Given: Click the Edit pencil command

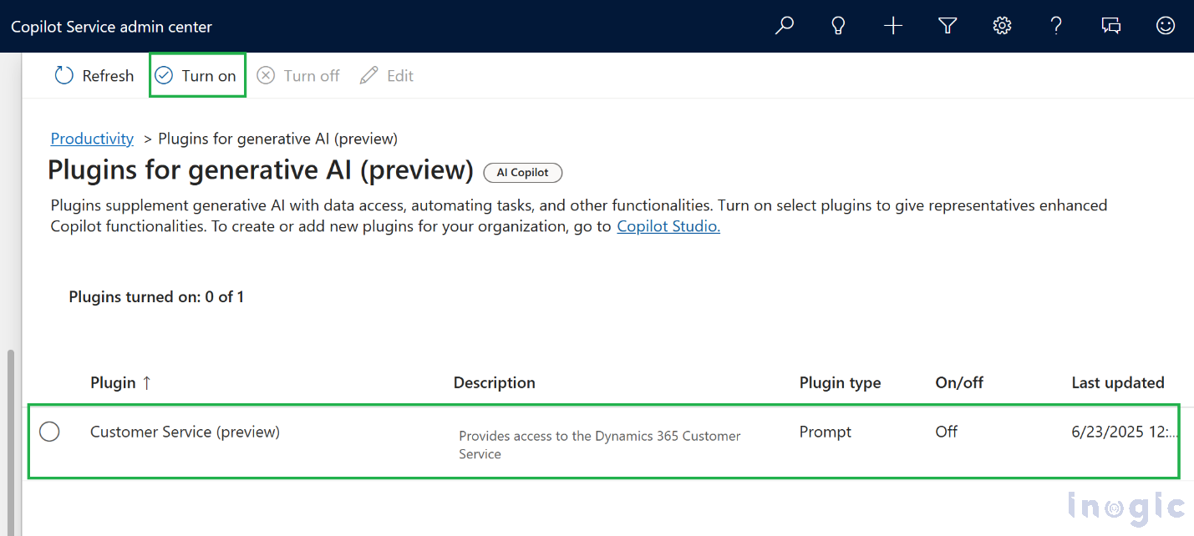Looking at the screenshot, I should (x=387, y=76).
